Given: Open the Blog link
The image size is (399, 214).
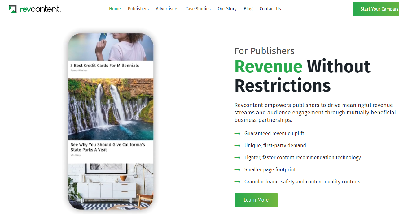Looking at the screenshot, I should tap(248, 9).
